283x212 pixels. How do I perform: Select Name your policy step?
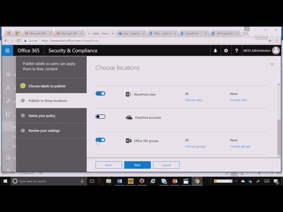pyautogui.click(x=51, y=116)
